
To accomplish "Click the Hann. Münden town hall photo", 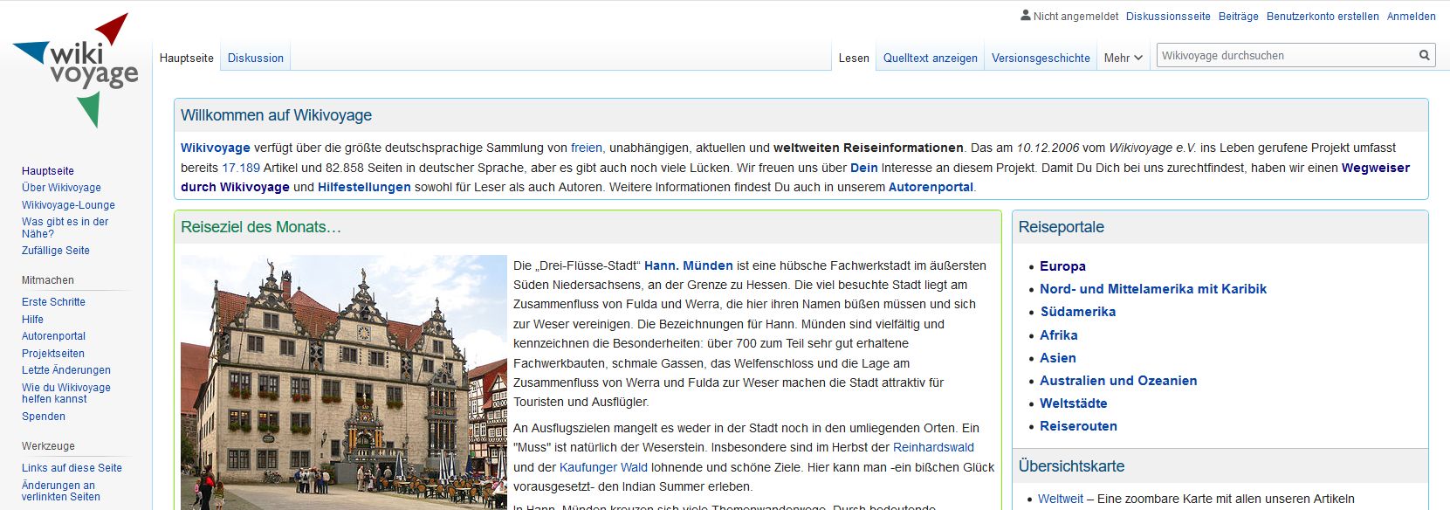I will (344, 382).
